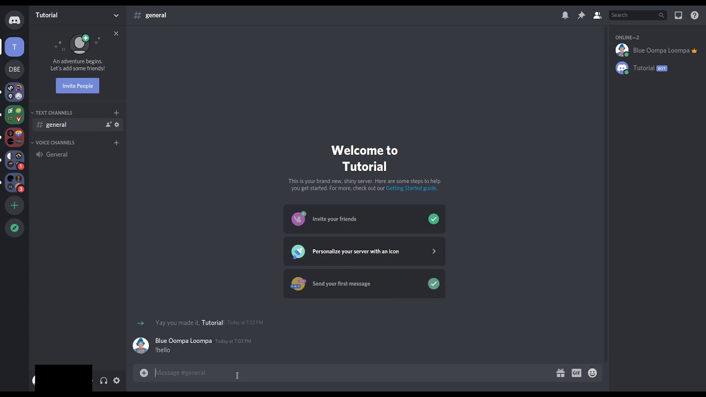Open the Nitro gift icon

[x=560, y=373]
